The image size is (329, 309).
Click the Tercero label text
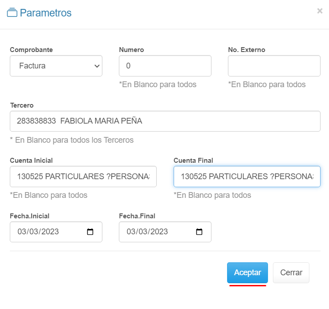pos(22,105)
